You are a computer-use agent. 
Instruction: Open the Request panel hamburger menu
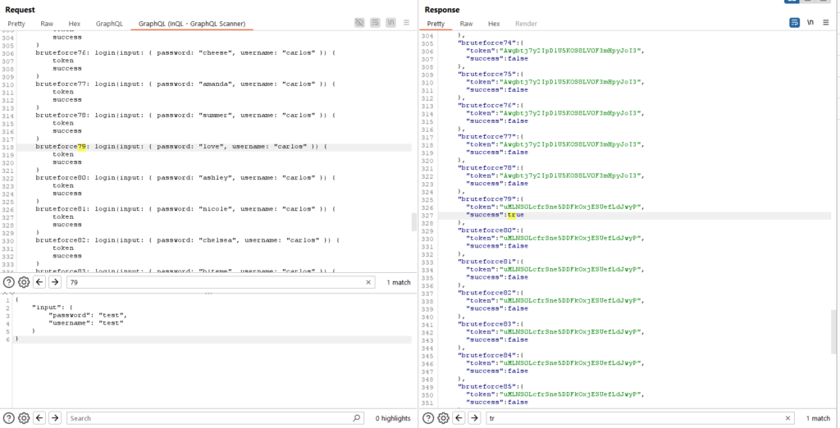coord(406,23)
